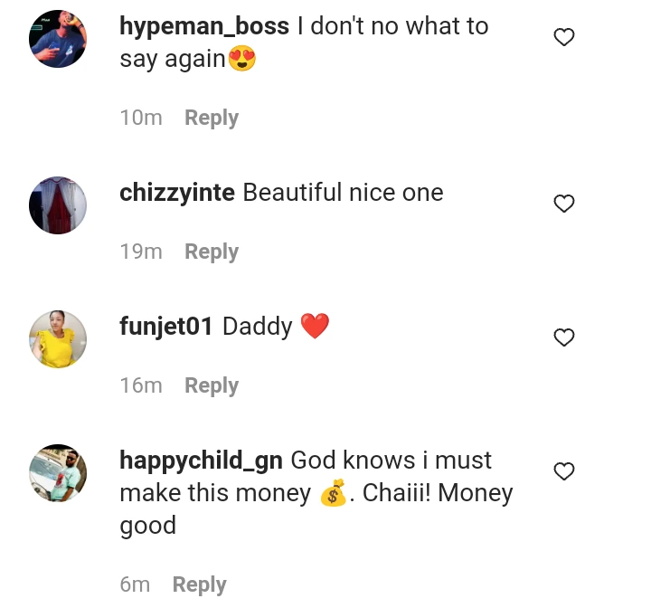
Task: Open chizzyinte's profile avatar
Action: click(58, 205)
